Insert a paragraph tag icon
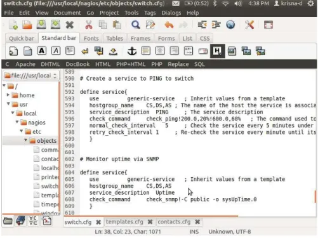The image size is (318, 238). (70, 51)
